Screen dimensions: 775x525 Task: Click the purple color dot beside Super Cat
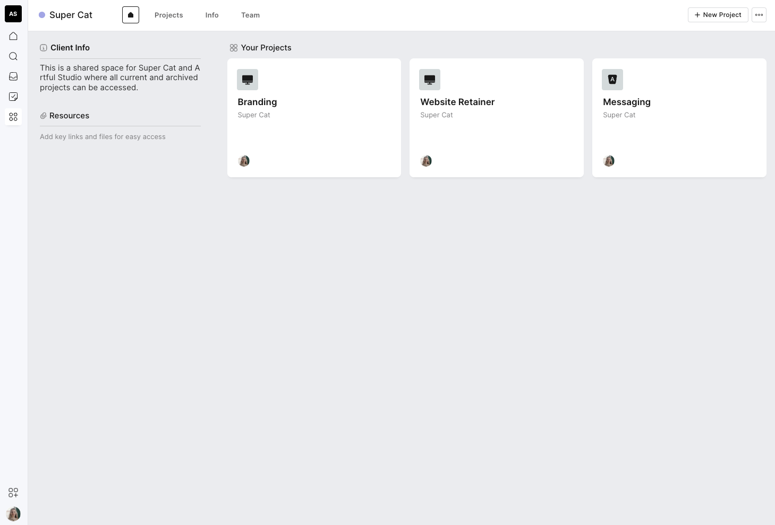pos(42,15)
